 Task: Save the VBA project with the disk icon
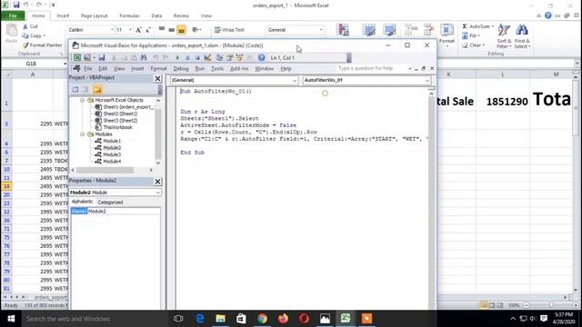pos(102,57)
